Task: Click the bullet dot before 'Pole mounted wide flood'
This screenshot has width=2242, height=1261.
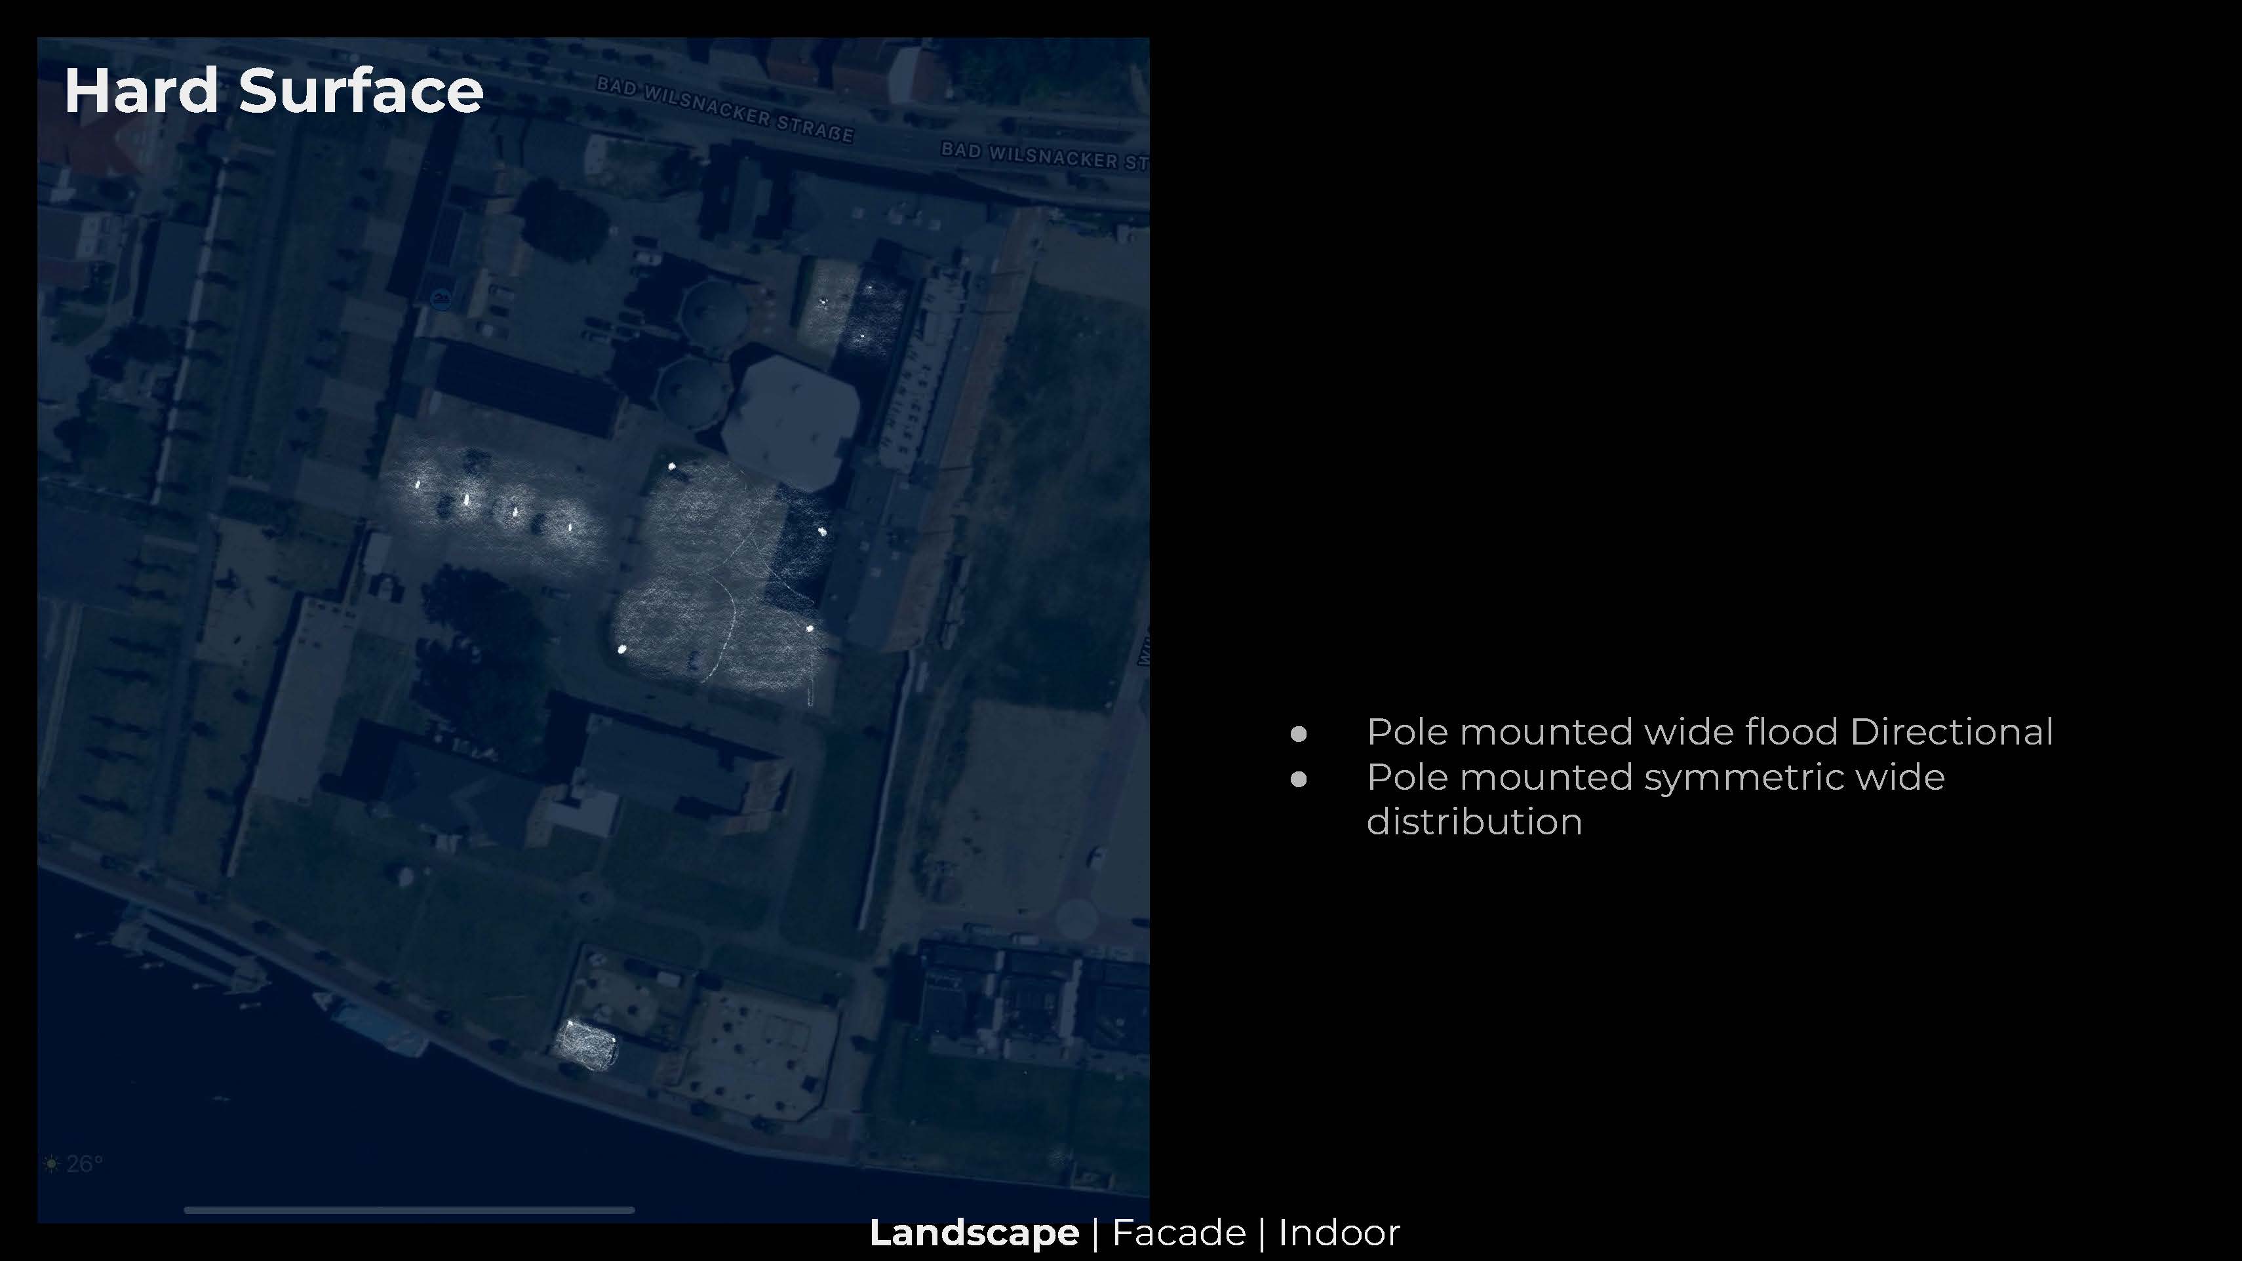Action: click(1298, 733)
